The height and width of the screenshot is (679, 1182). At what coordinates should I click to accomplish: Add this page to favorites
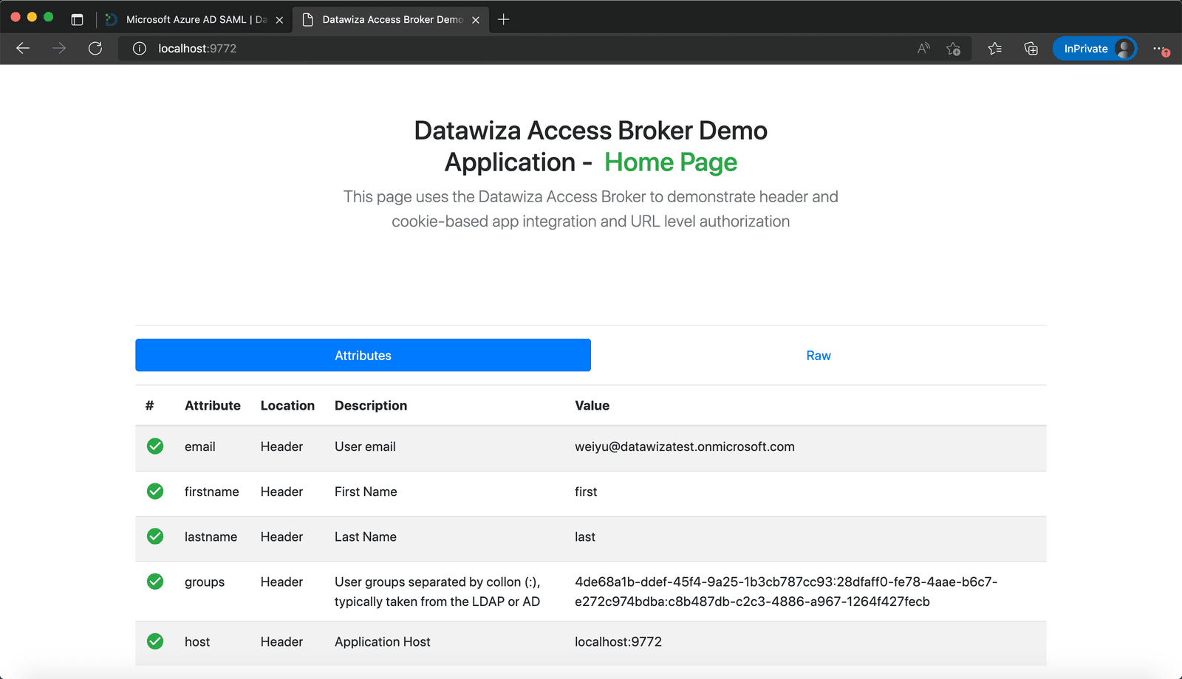coord(954,49)
